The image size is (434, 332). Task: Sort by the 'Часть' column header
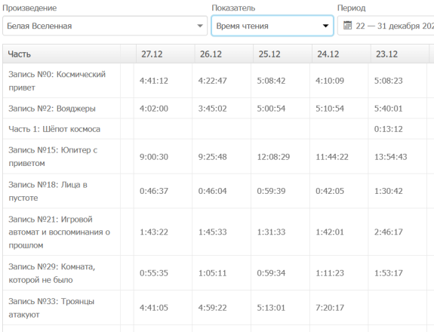click(61, 54)
